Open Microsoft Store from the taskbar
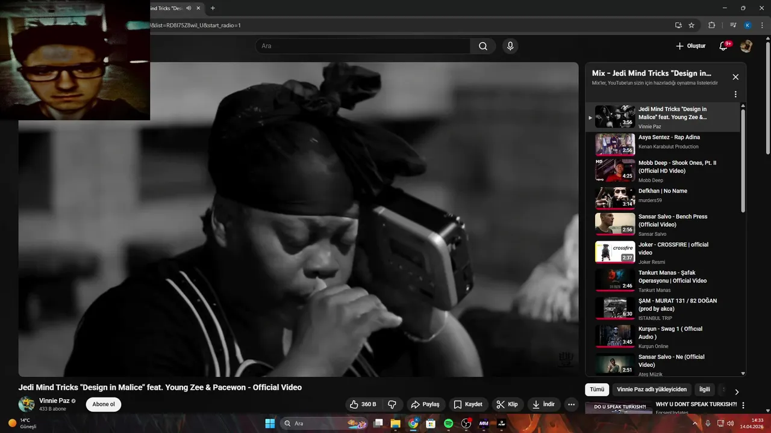Image resolution: width=771 pixels, height=433 pixels. pyautogui.click(x=431, y=423)
